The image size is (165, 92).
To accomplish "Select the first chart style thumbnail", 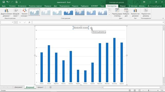I will (x=34, y=12).
